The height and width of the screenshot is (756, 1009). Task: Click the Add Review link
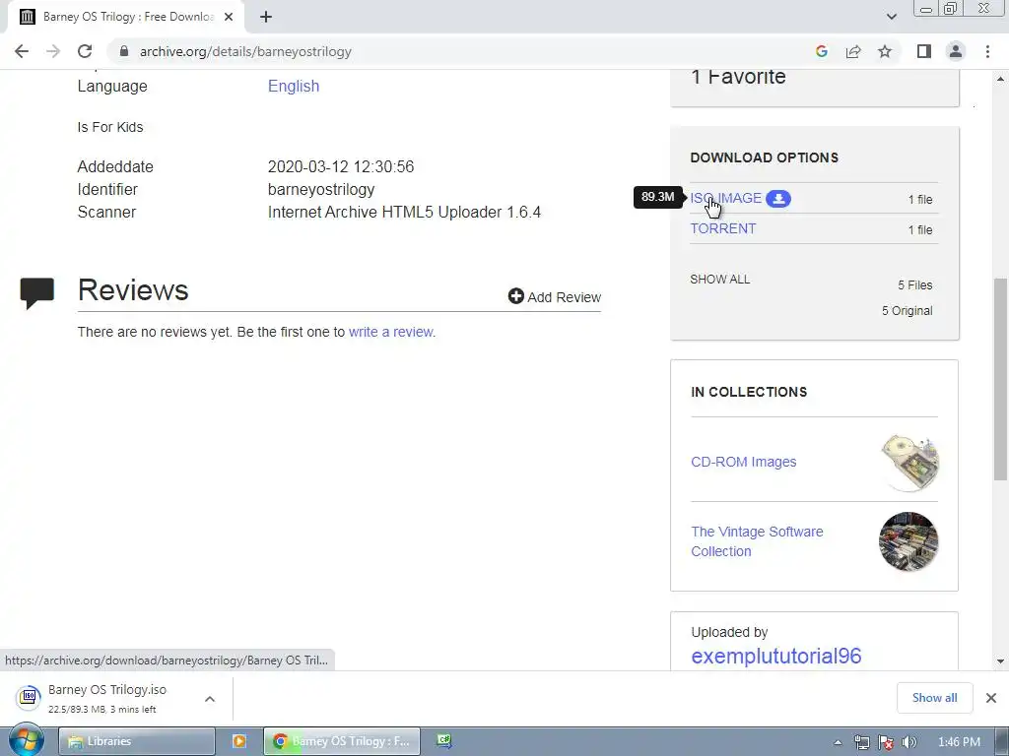click(554, 297)
